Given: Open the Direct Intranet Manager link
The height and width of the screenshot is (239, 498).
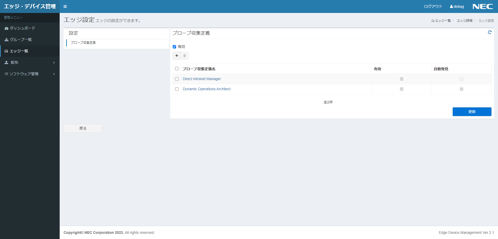Looking at the screenshot, I should [x=202, y=79].
